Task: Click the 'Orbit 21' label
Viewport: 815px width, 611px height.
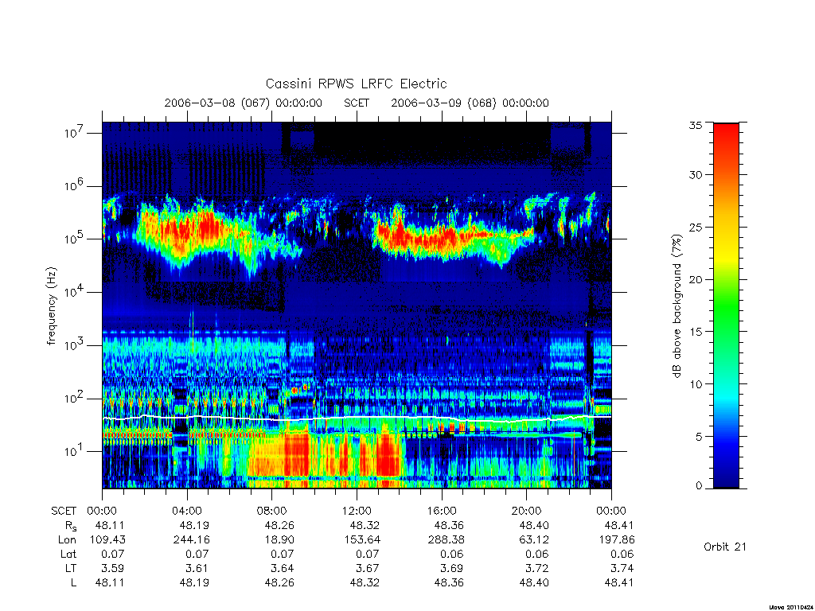Action: 724,547
